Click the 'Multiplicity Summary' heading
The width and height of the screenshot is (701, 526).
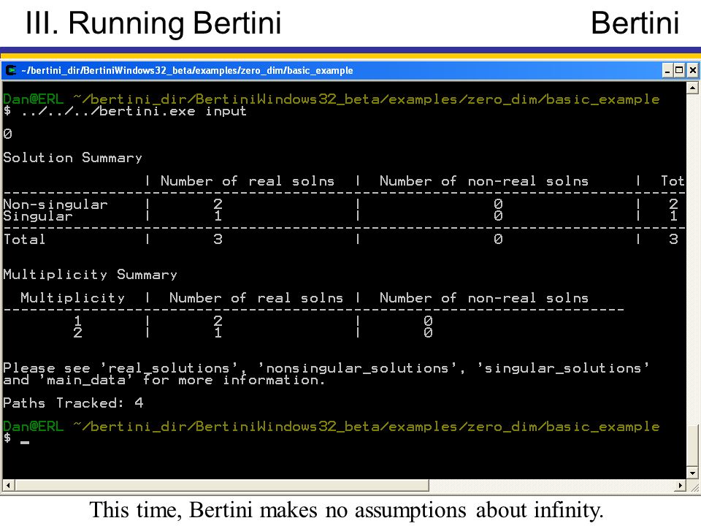pyautogui.click(x=90, y=275)
